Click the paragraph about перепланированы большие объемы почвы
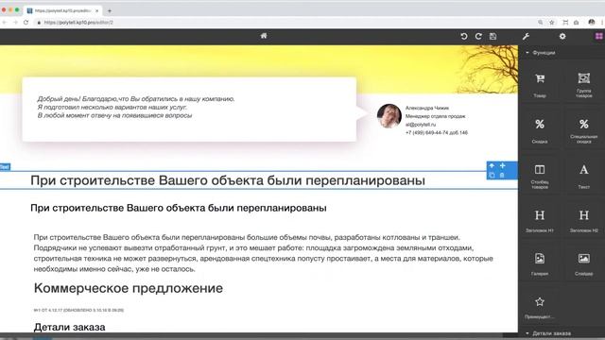Image resolution: width=605 pixels, height=340 pixels. click(x=263, y=253)
